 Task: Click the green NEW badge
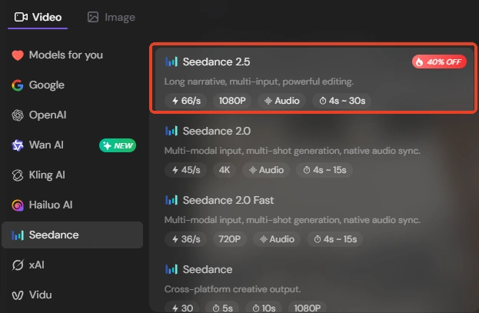click(118, 145)
